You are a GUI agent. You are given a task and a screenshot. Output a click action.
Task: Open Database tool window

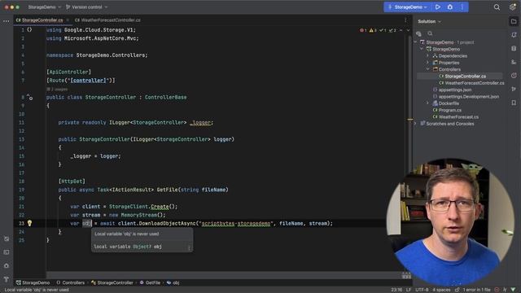[514, 49]
